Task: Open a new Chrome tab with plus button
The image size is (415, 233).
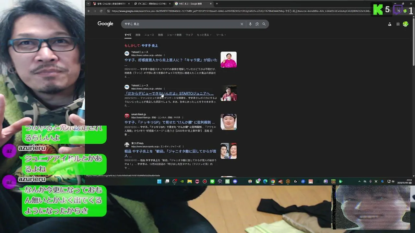Action: (217, 4)
